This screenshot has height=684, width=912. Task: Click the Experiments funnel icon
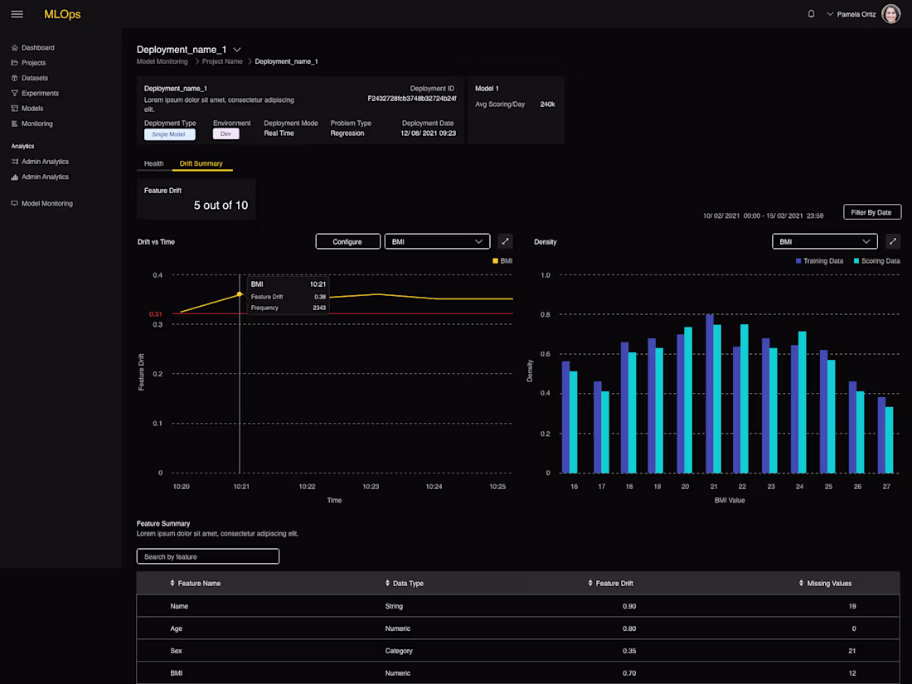pos(15,93)
